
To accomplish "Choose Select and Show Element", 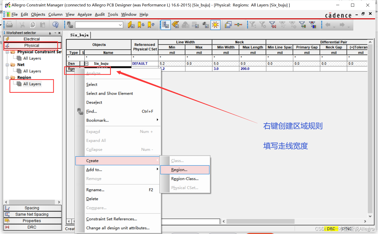I will (x=110, y=93).
